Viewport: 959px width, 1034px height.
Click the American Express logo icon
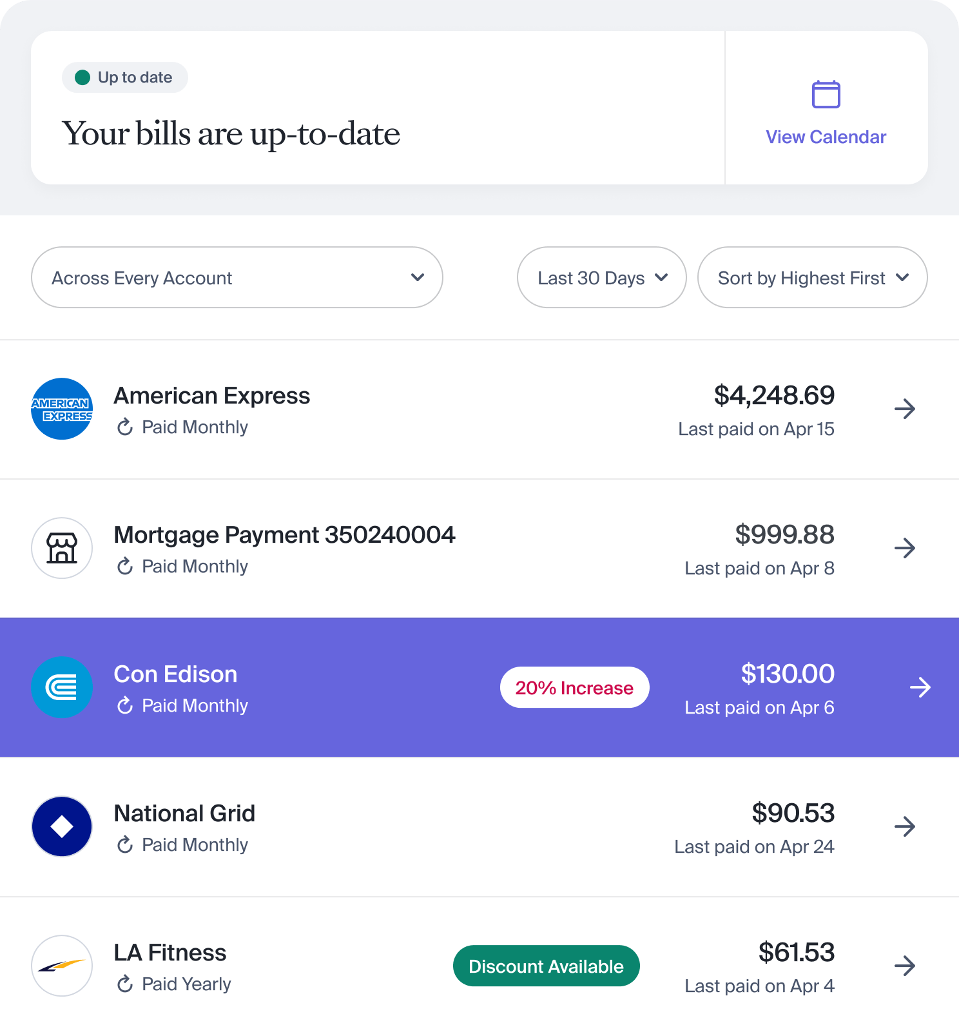tap(61, 409)
